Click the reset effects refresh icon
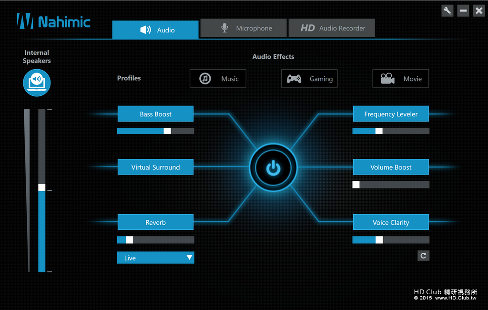 point(423,256)
